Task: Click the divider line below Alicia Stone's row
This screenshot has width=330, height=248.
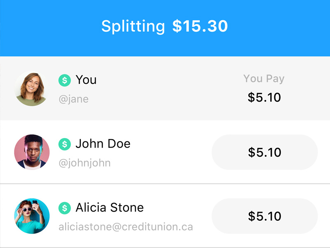Action: [x=165, y=247]
